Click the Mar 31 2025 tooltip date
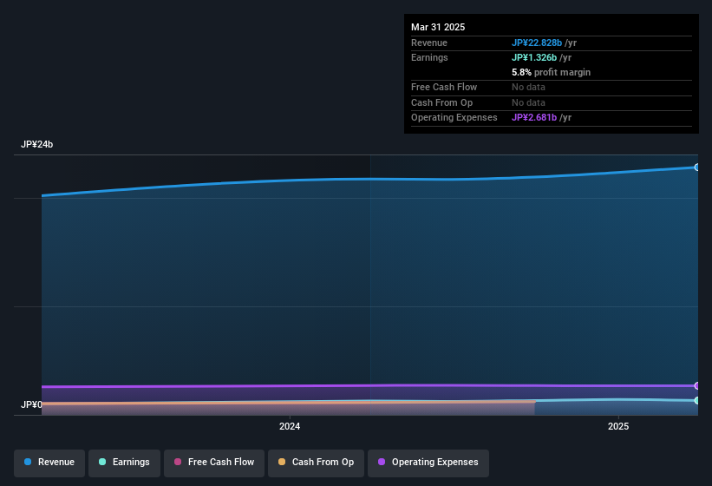 438,27
